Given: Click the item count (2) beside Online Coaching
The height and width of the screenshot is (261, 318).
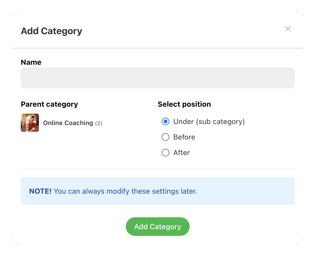Looking at the screenshot, I should [99, 123].
